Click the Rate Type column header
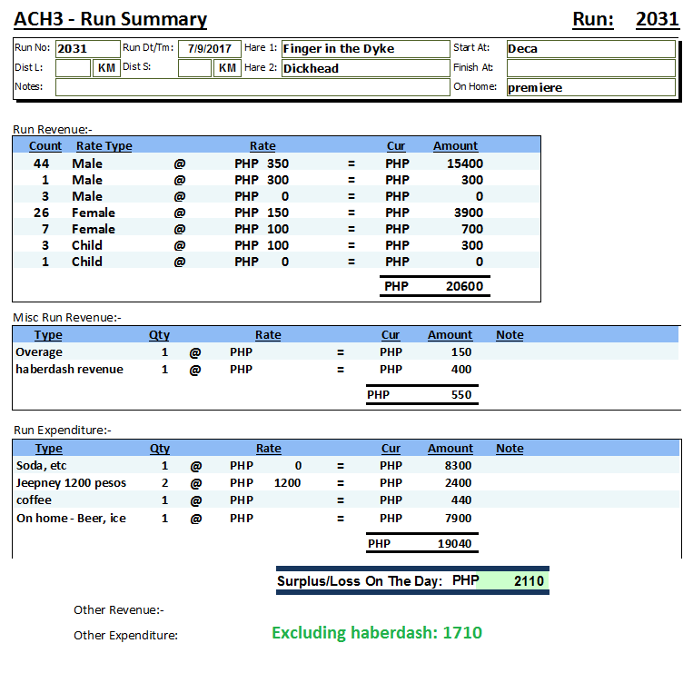Image resolution: width=693 pixels, height=673 pixels. [104, 146]
